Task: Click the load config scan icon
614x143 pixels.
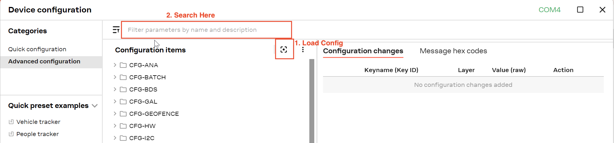Action: (x=284, y=50)
